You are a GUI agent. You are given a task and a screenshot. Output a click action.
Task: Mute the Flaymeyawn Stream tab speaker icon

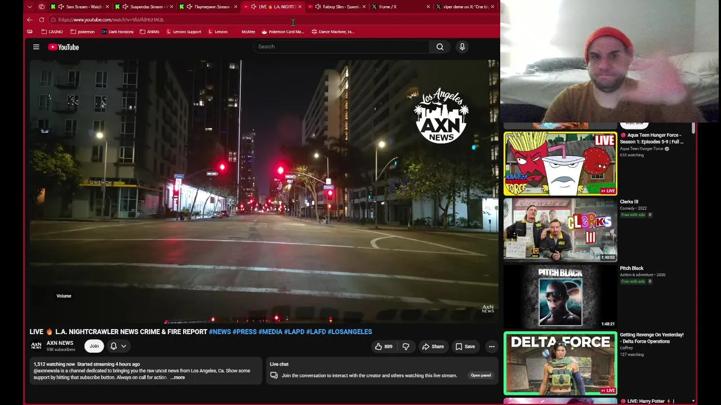pyautogui.click(x=189, y=7)
